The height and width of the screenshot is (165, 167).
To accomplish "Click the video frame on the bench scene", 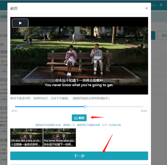I will (79, 56).
